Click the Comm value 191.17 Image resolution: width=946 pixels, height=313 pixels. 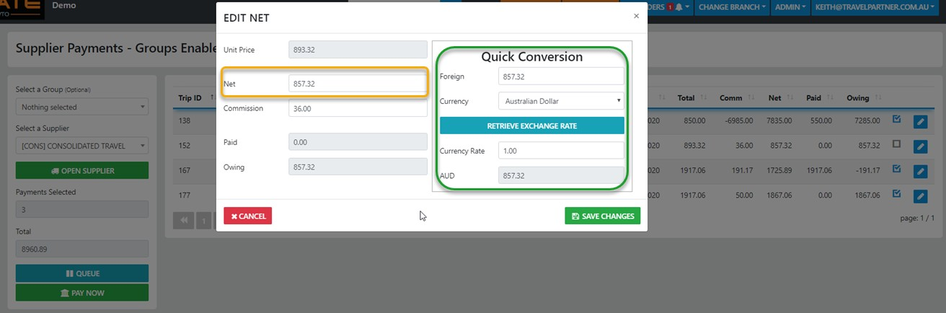741,169
